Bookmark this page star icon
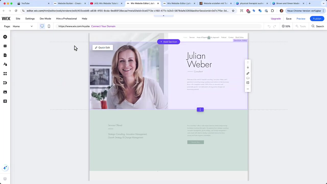The width and height of the screenshot is (327, 184). (233, 11)
